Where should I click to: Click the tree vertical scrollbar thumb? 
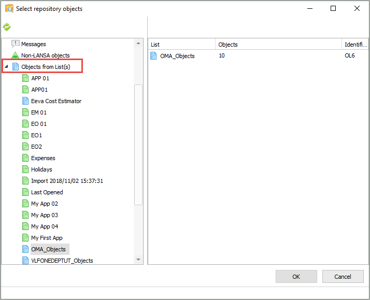coord(138,145)
